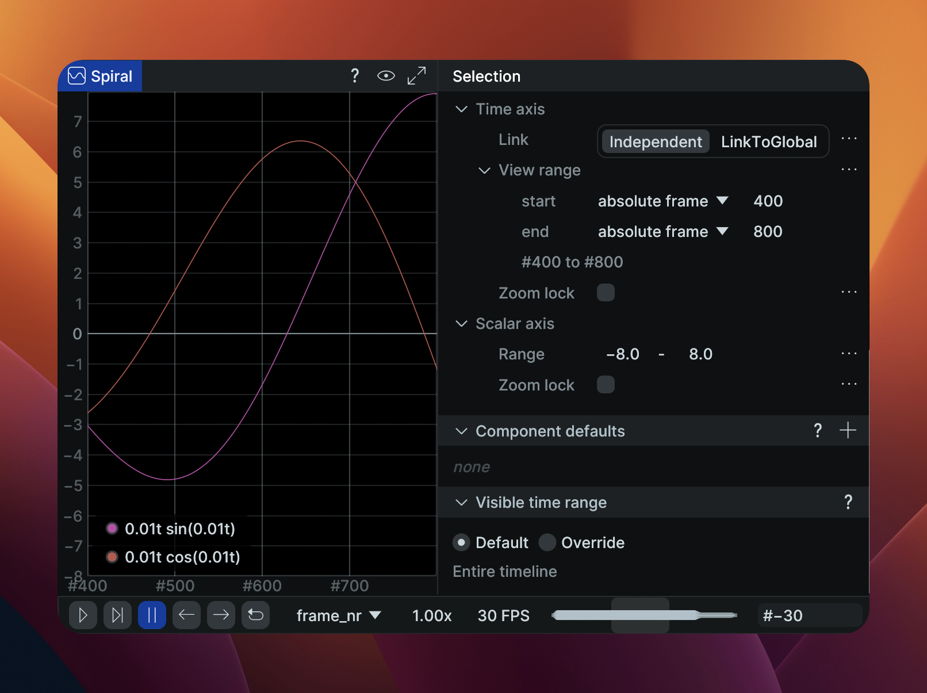Click the play button in timeline controls
The width and height of the screenshot is (927, 693).
coord(83,615)
